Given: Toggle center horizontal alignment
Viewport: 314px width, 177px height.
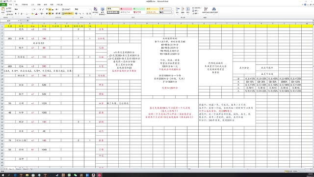Looking at the screenshot, I should (x=50, y=14).
